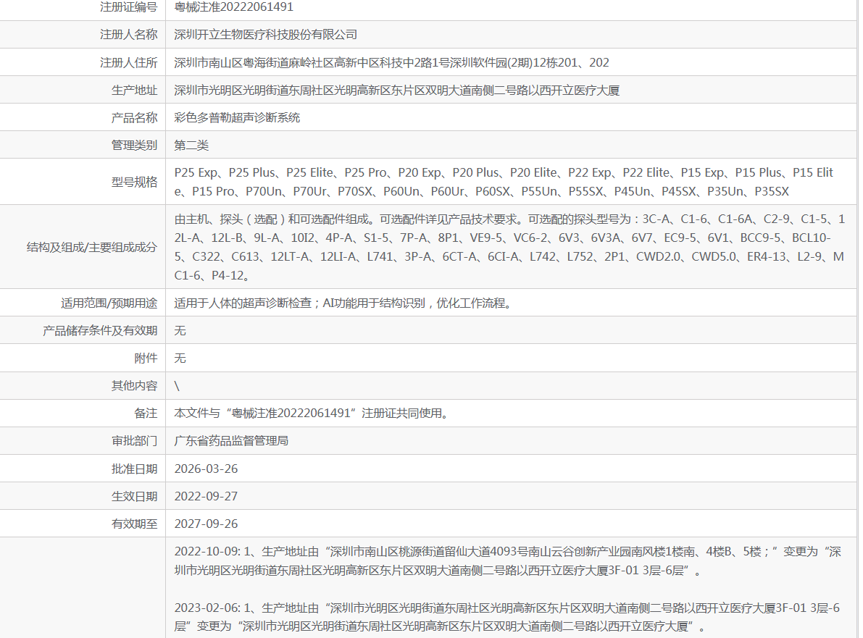Click the 生效日期 label
This screenshot has width=863, height=638.
pyautogui.click(x=134, y=496)
